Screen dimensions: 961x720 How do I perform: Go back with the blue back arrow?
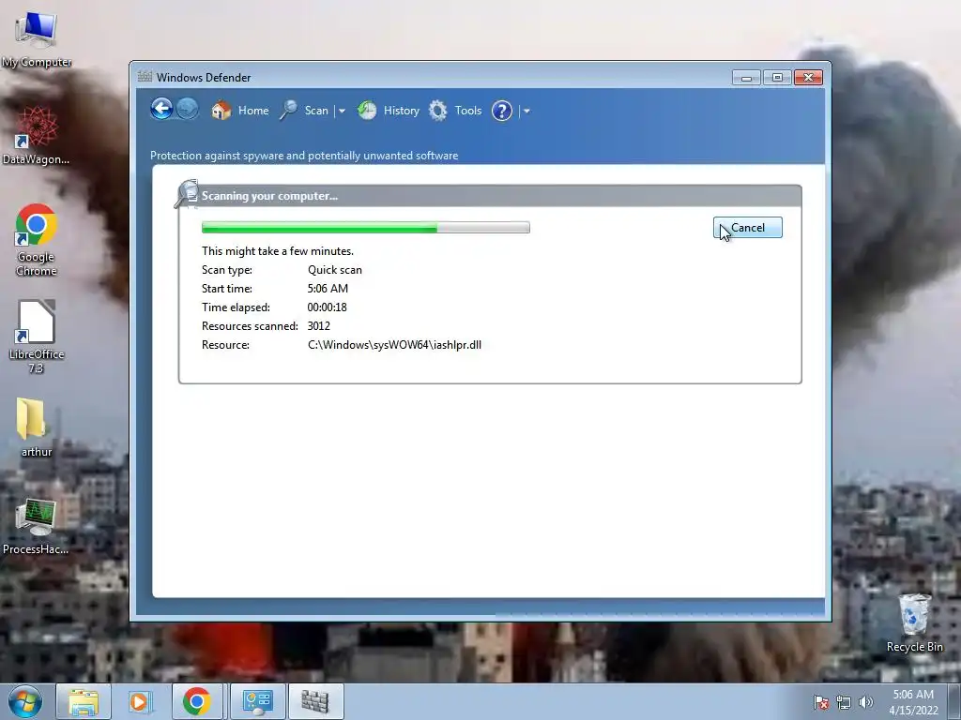pyautogui.click(x=161, y=110)
